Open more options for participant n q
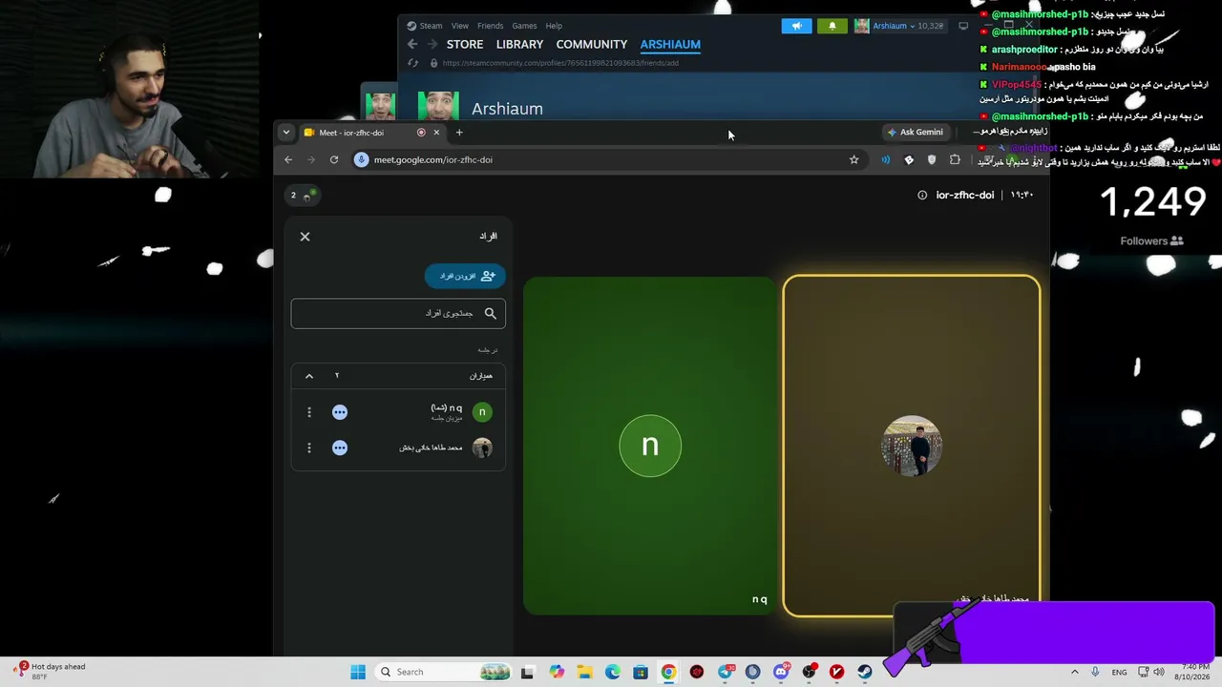1222x687 pixels. (x=309, y=412)
